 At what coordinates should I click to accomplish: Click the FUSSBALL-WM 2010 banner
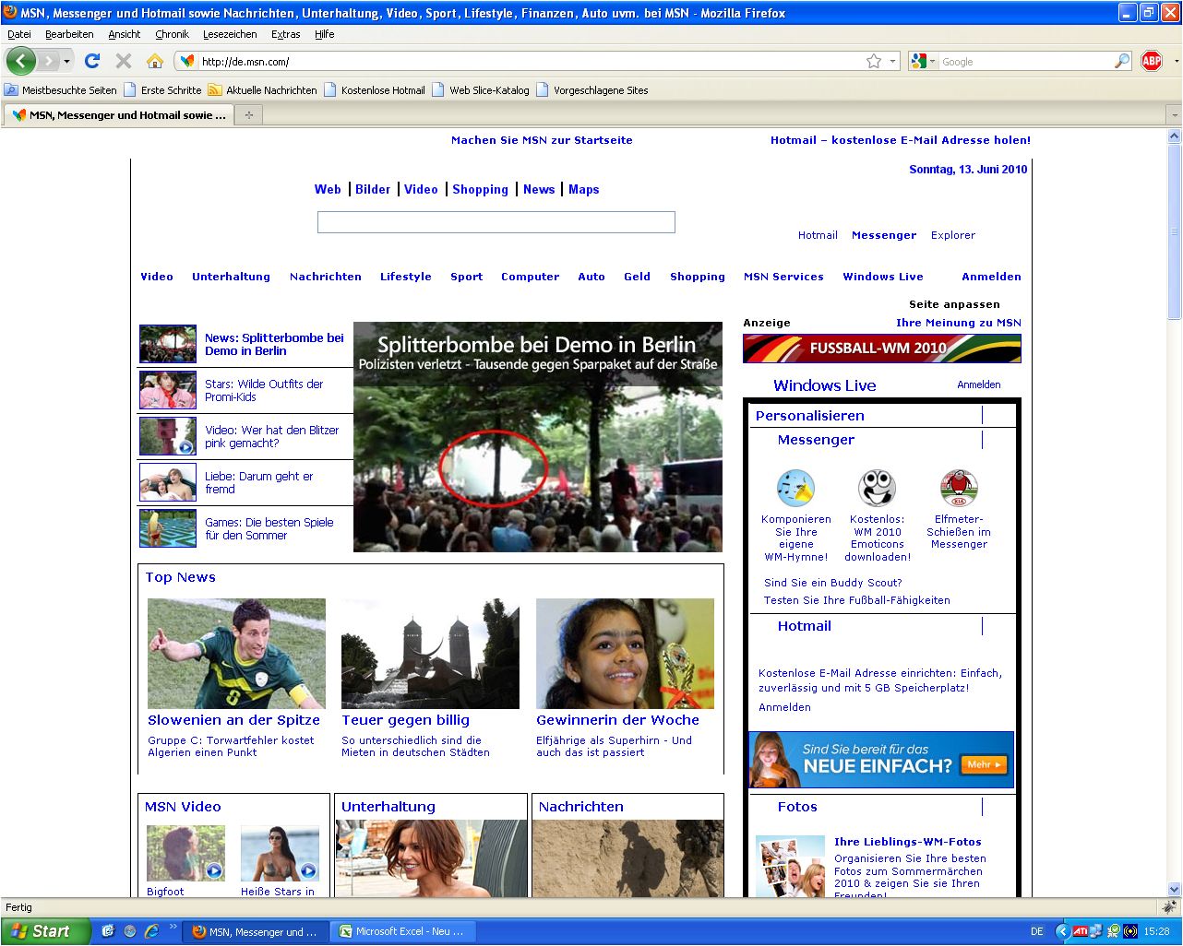[x=882, y=349]
